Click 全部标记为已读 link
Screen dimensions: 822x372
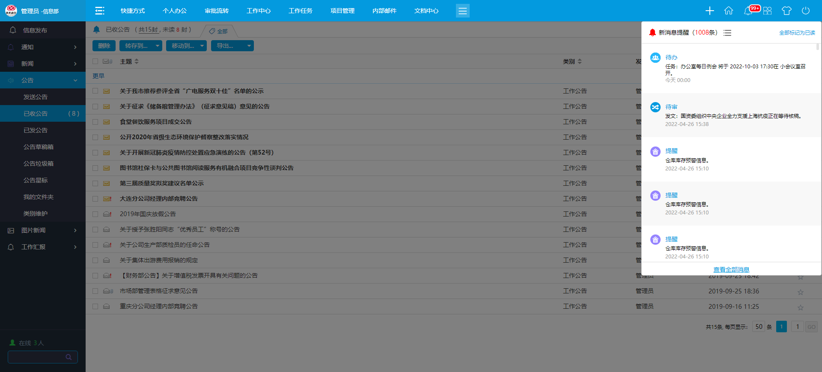tap(797, 33)
